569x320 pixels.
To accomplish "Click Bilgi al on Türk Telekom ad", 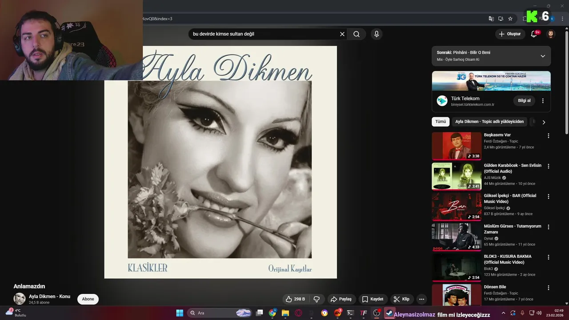I will [524, 100].
